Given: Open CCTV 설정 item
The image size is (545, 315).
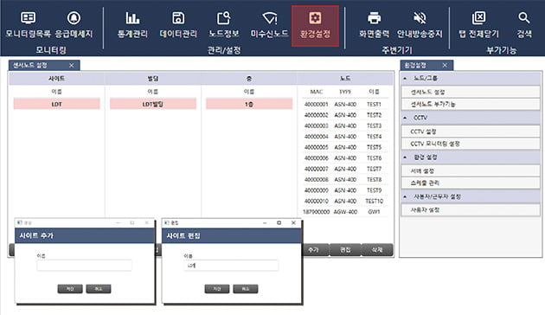Looking at the screenshot, I should point(471,132).
